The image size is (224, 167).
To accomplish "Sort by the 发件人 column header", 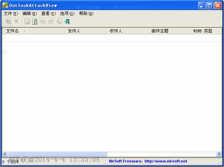I will click(x=85, y=31).
